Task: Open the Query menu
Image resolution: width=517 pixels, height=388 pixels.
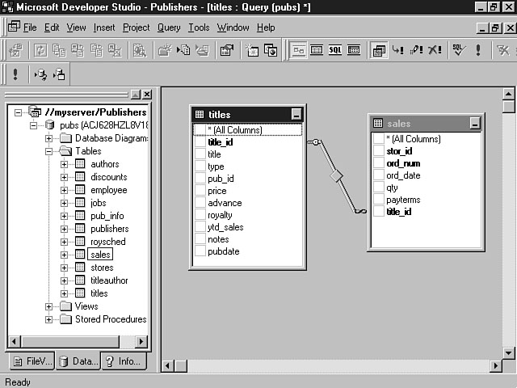Action: 169,27
